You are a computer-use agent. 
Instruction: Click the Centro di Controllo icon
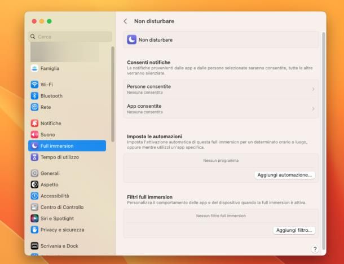pyautogui.click(x=34, y=207)
